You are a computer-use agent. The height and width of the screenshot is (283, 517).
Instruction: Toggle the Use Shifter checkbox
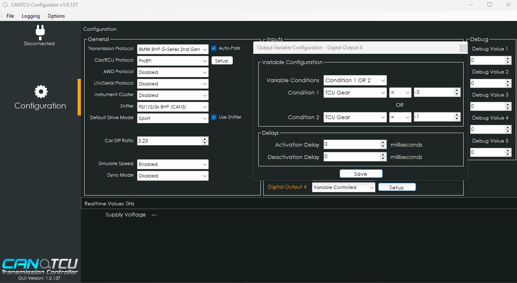(x=214, y=117)
